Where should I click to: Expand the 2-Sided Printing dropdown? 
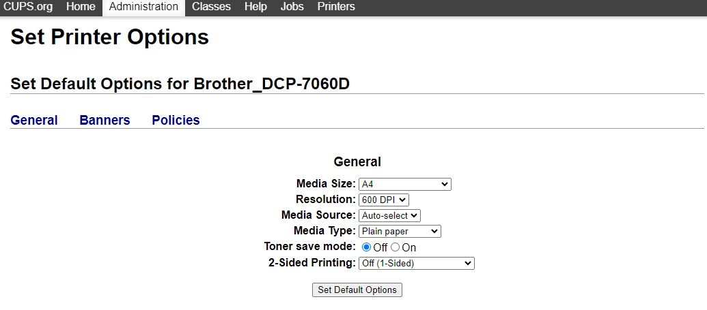(416, 263)
